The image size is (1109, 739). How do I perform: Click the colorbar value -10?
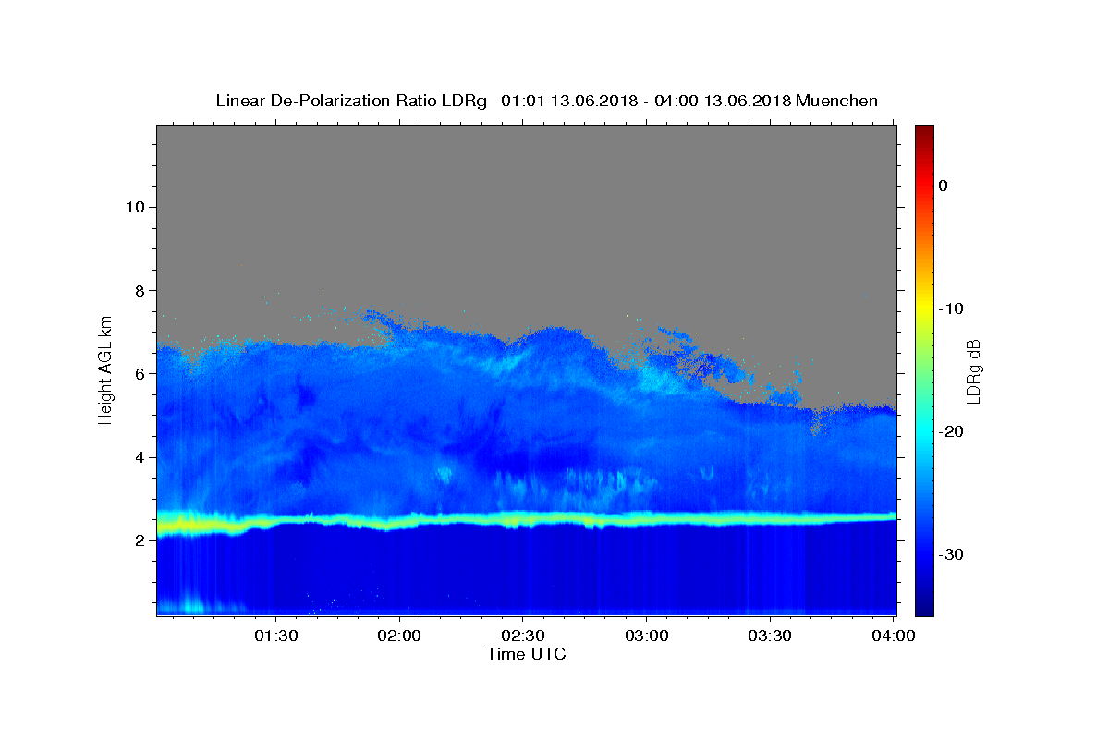952,309
